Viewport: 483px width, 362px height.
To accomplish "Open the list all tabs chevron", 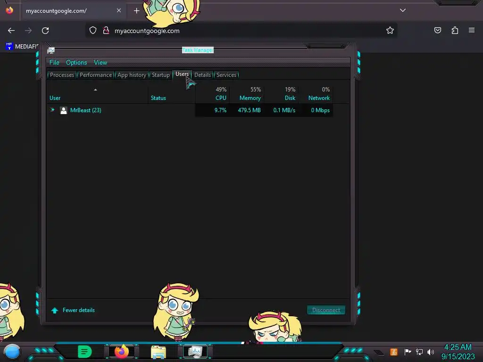I will [x=403, y=10].
